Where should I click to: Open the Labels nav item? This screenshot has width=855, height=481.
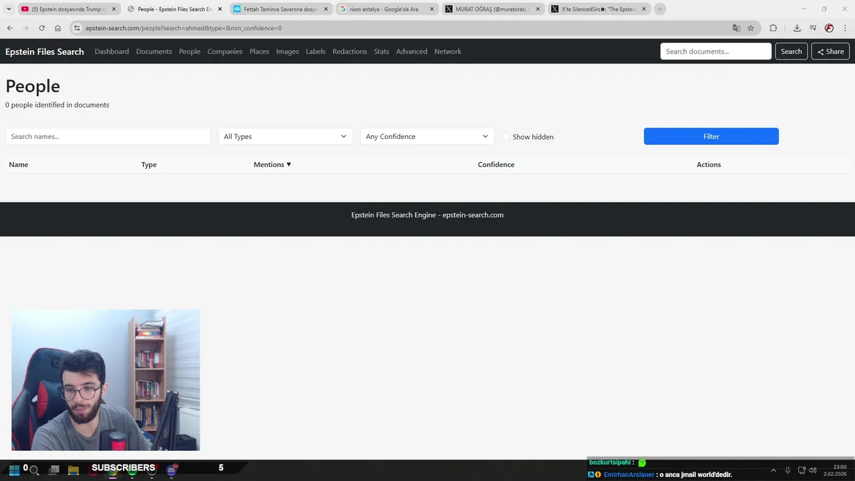coord(315,51)
